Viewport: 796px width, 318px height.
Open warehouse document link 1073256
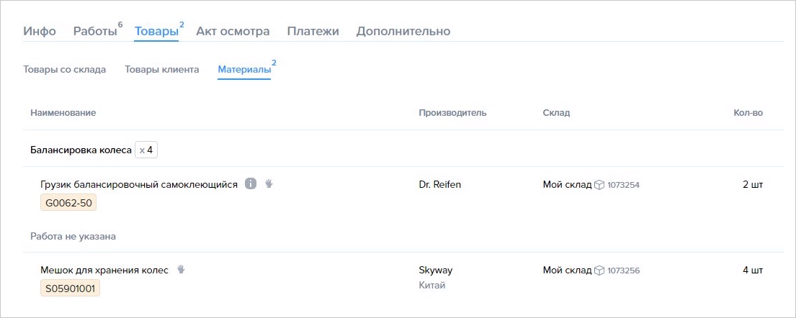click(623, 271)
